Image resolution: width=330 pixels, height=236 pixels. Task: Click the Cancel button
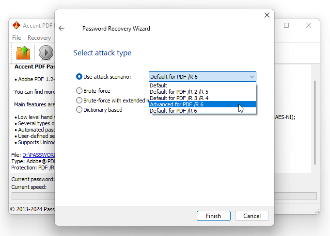(252, 216)
